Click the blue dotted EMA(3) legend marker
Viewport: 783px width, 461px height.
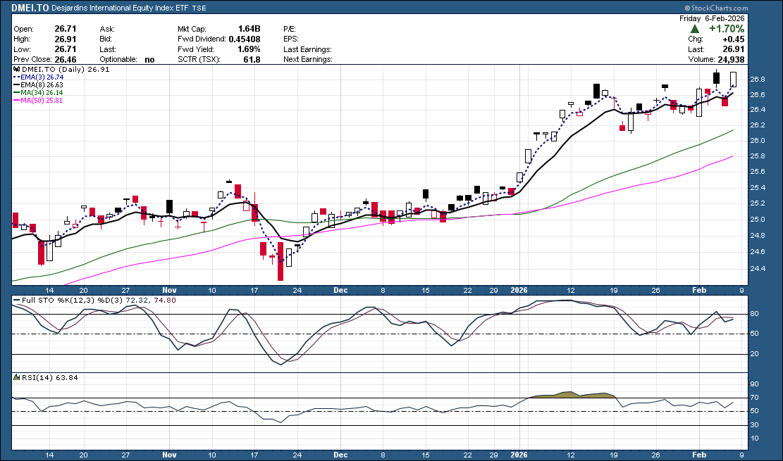(17, 77)
